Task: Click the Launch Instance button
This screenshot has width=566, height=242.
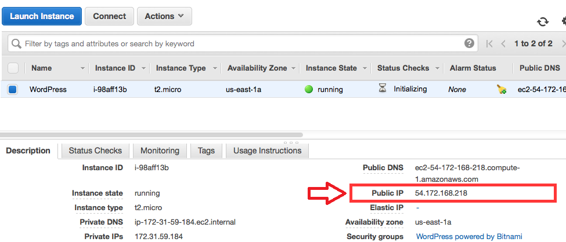Action: pos(42,16)
